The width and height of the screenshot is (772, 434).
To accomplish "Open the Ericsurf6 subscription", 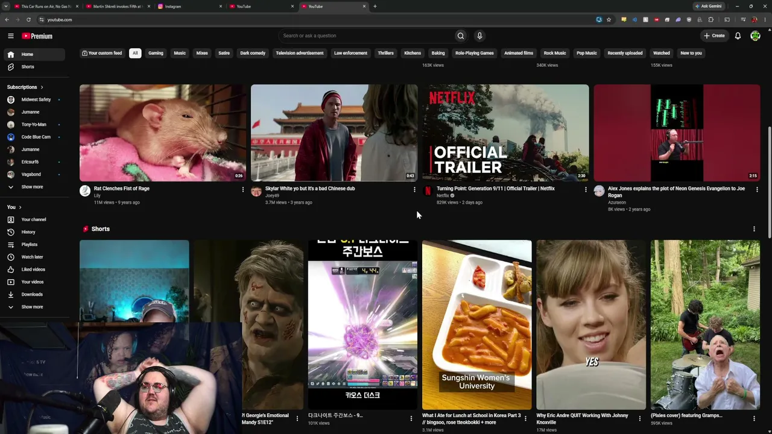I will [x=34, y=162].
